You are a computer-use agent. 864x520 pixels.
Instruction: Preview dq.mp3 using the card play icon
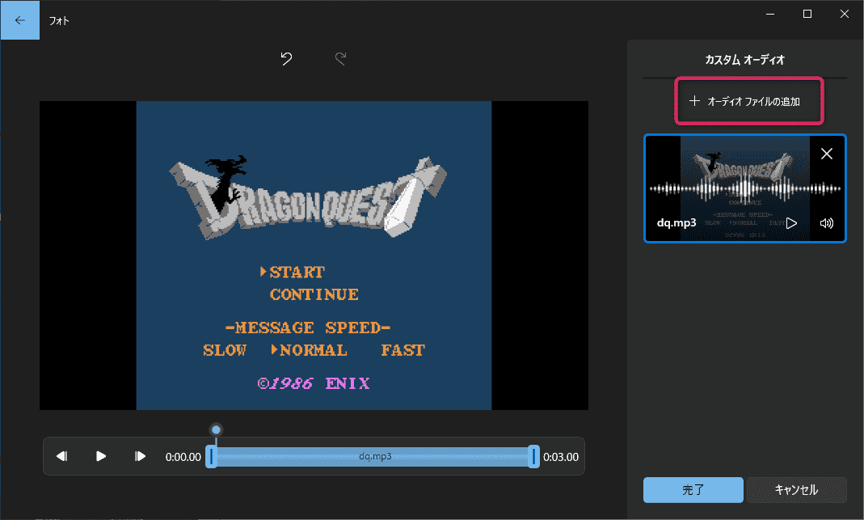pos(791,223)
